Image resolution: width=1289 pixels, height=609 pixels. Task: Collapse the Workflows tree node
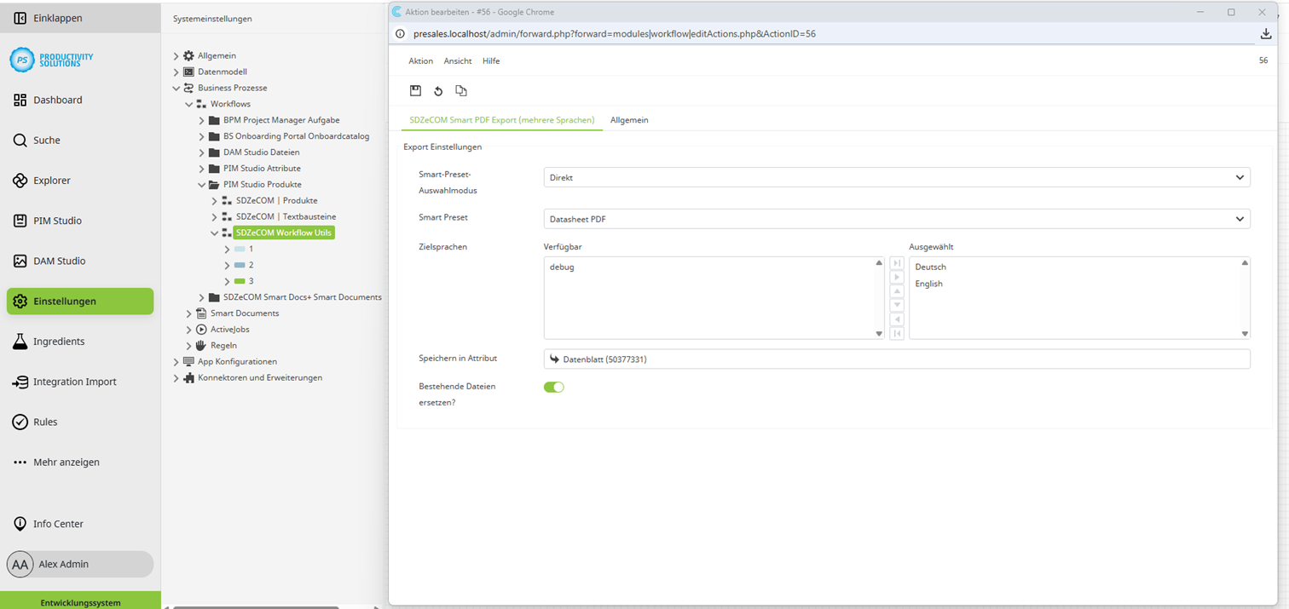click(x=188, y=104)
